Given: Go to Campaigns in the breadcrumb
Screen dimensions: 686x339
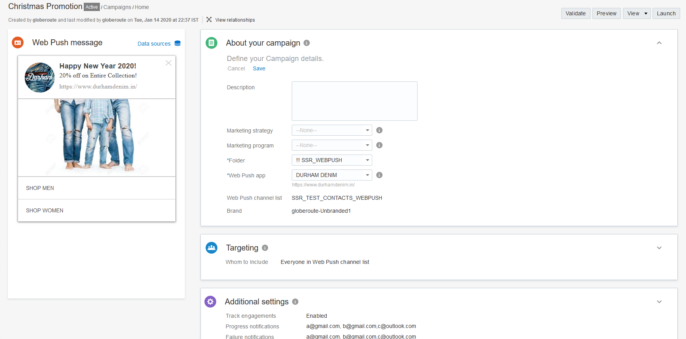Looking at the screenshot, I should pos(117,7).
